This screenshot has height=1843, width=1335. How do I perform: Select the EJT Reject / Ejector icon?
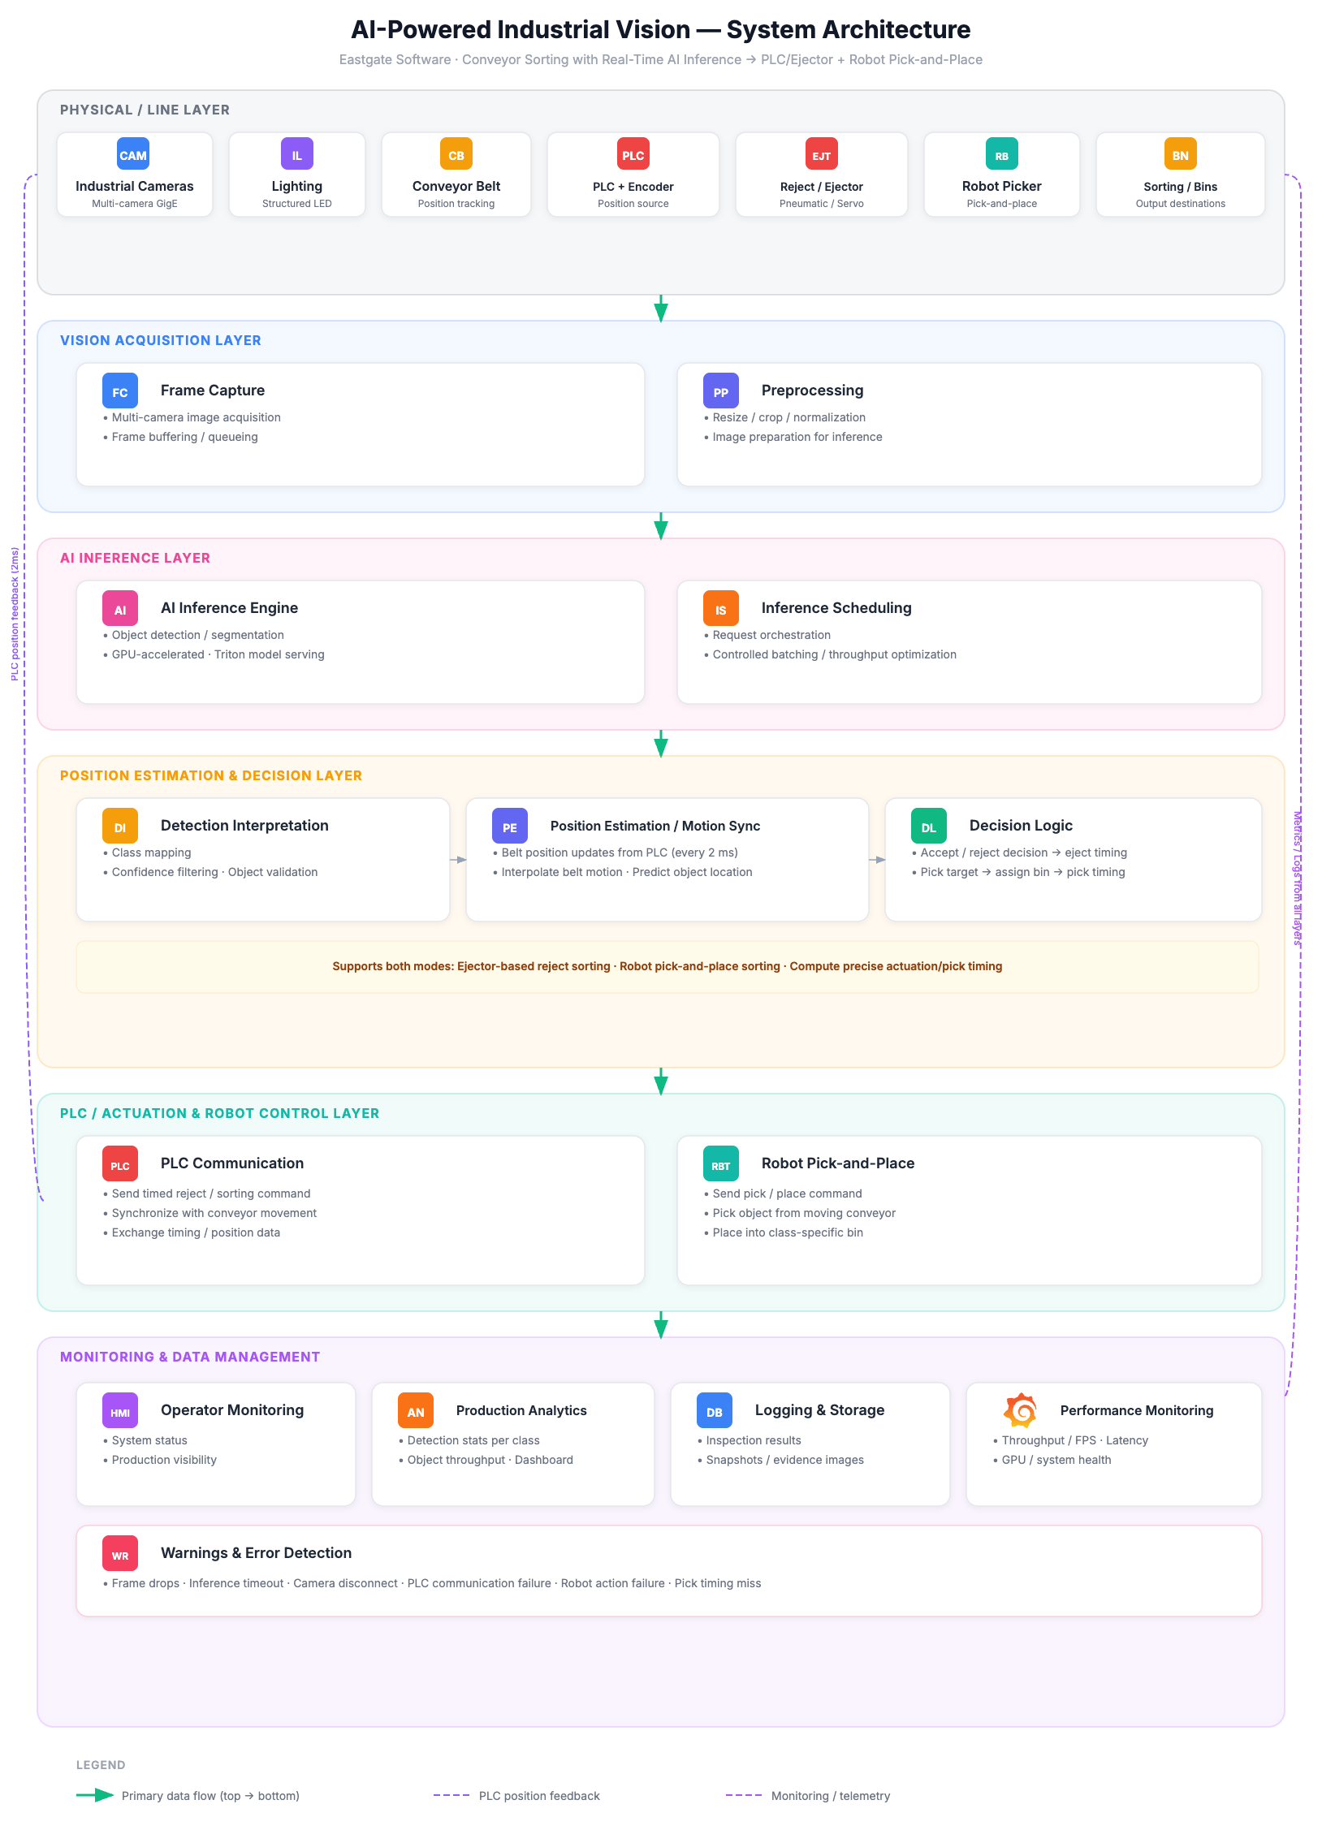pyautogui.click(x=821, y=154)
